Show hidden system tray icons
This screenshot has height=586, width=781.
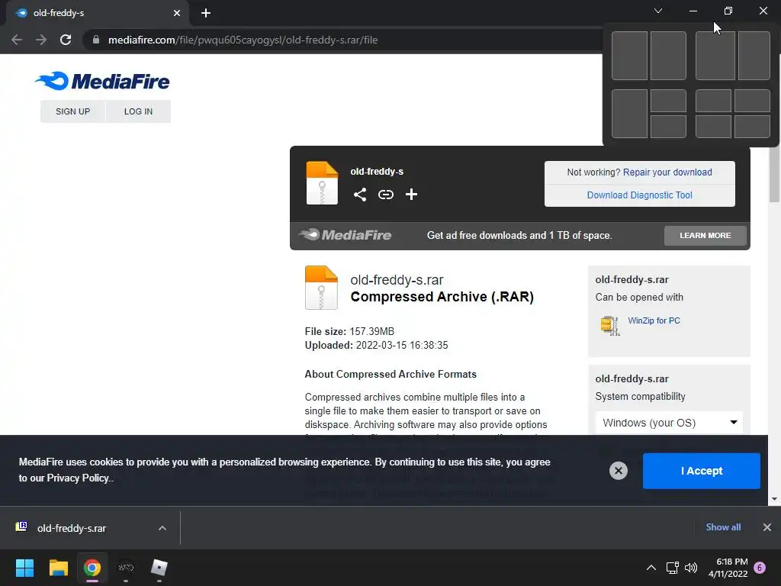coord(651,568)
